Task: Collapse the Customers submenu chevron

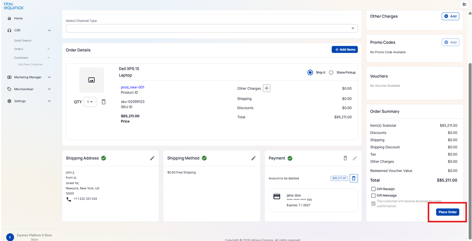Action: pyautogui.click(x=49, y=58)
